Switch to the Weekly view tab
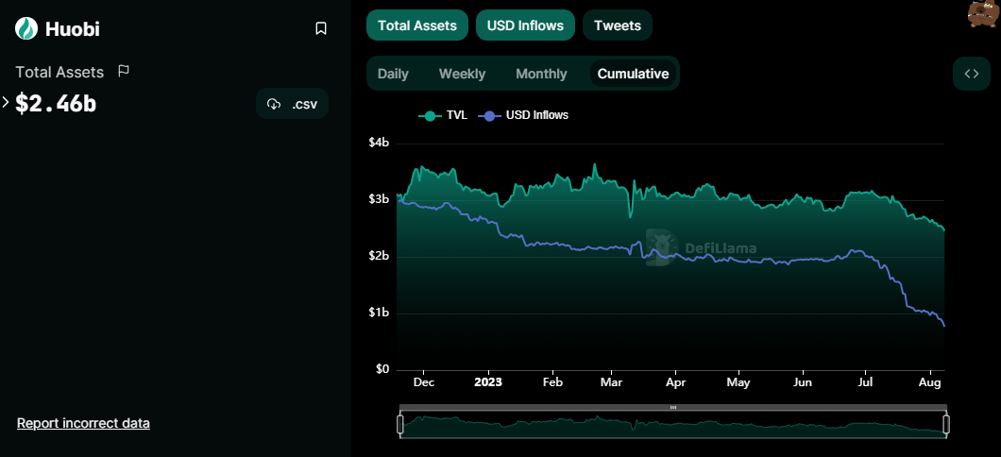Image resolution: width=1001 pixels, height=457 pixels. click(462, 74)
